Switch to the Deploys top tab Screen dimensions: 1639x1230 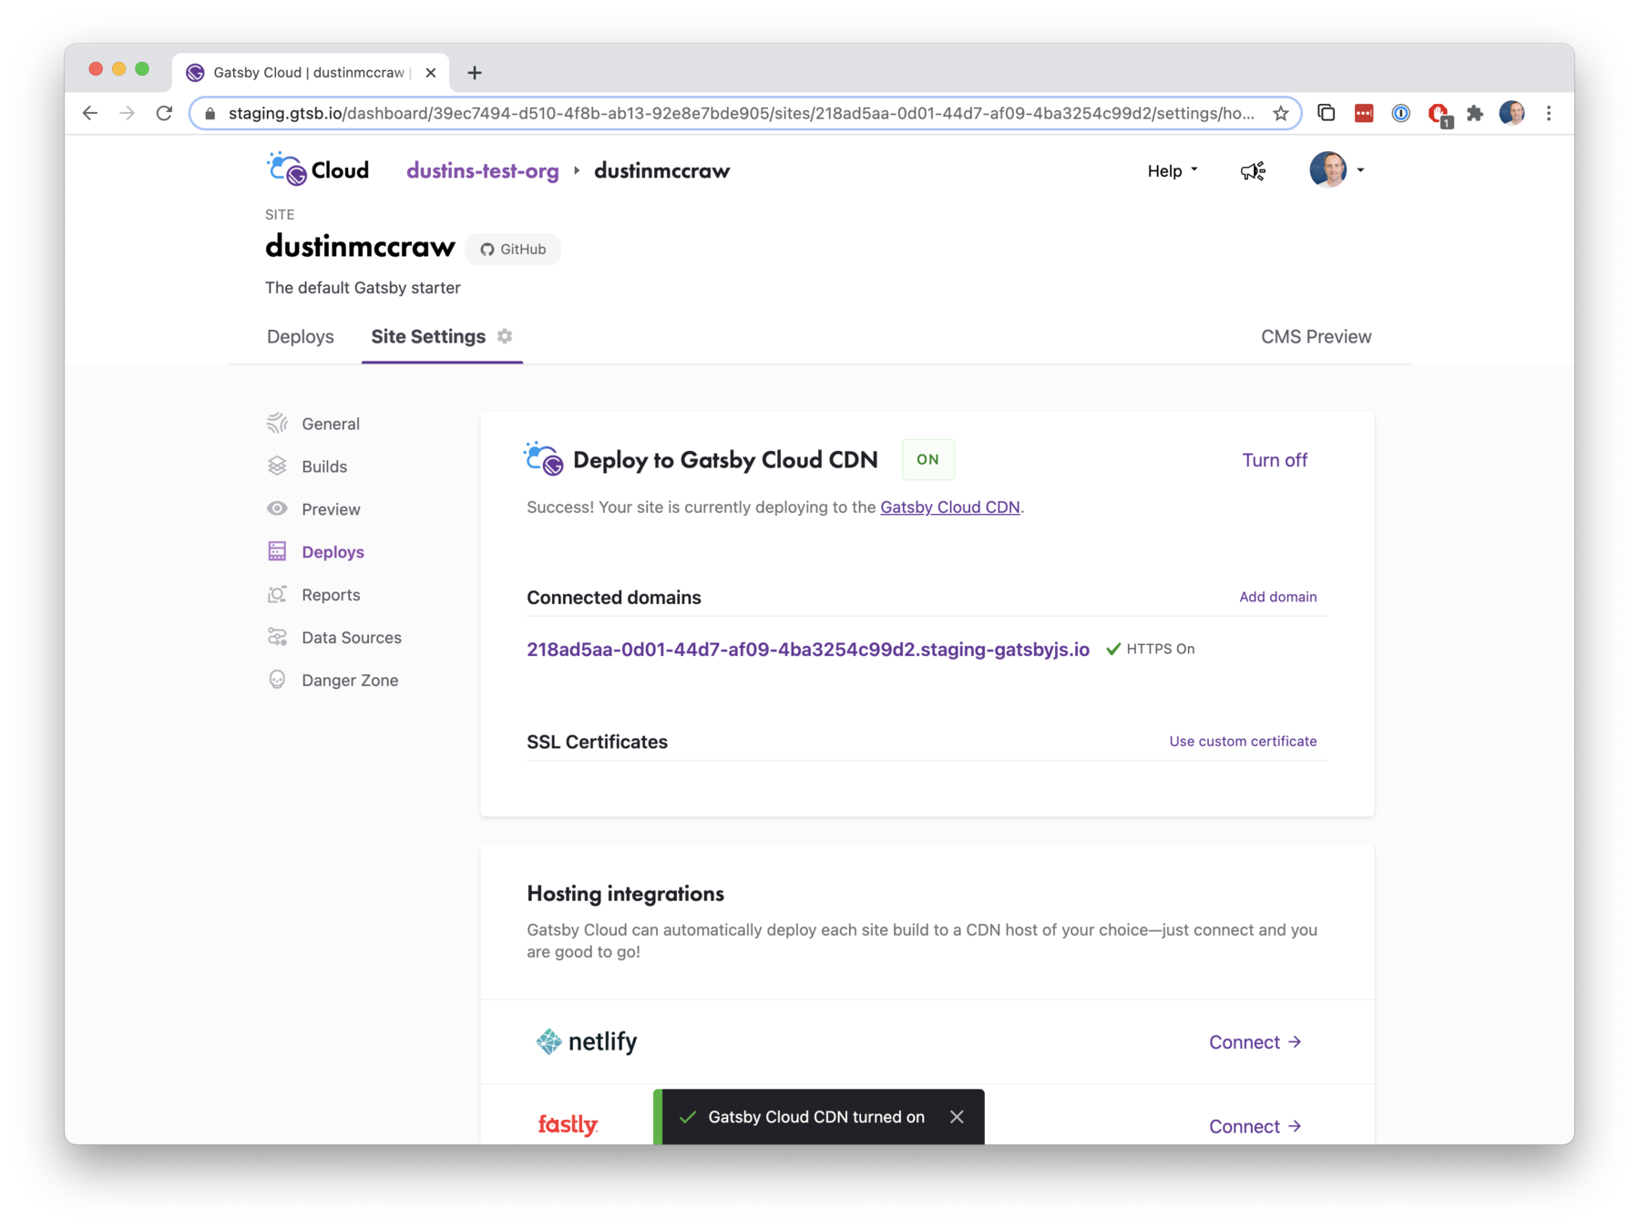(x=301, y=336)
